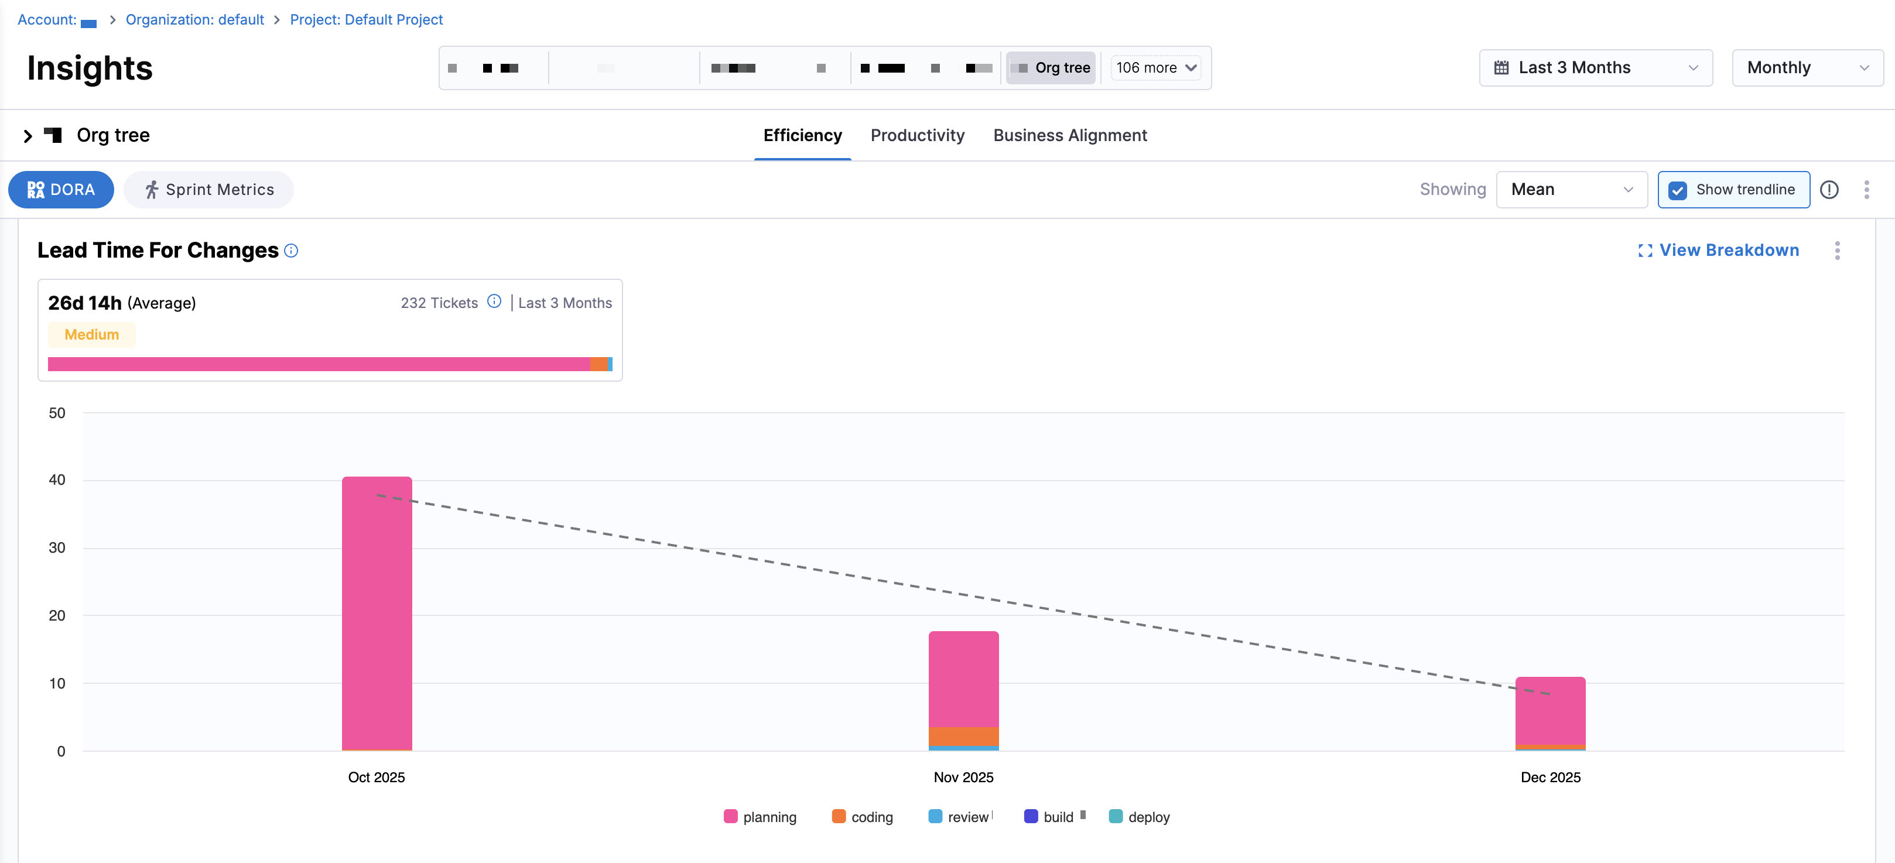Click the exclamation alert icon near trendline
Screen dimensions: 1895x863
1829,190
